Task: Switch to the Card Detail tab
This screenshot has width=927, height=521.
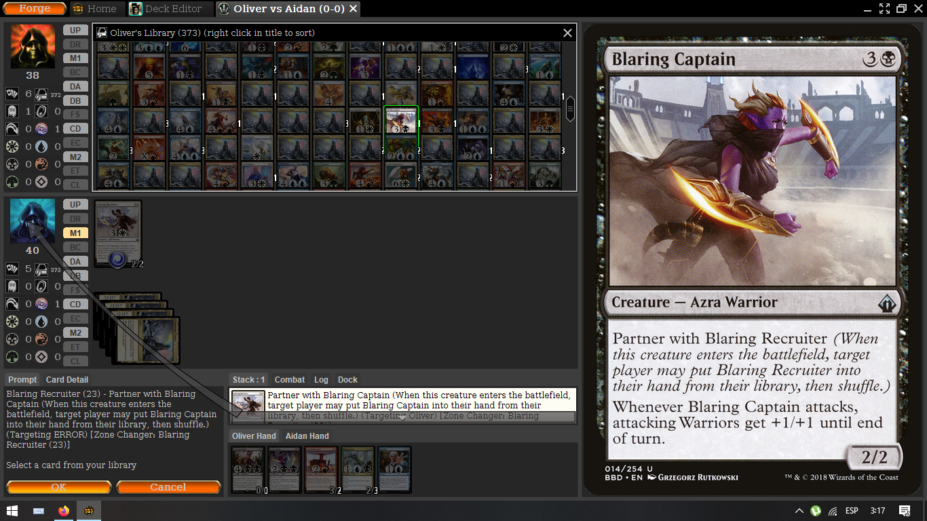Action: (67, 380)
